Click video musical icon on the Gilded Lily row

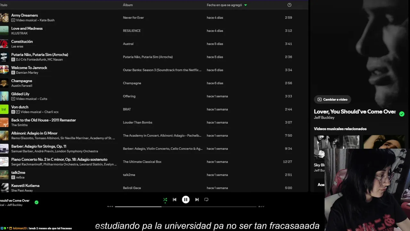[13, 99]
